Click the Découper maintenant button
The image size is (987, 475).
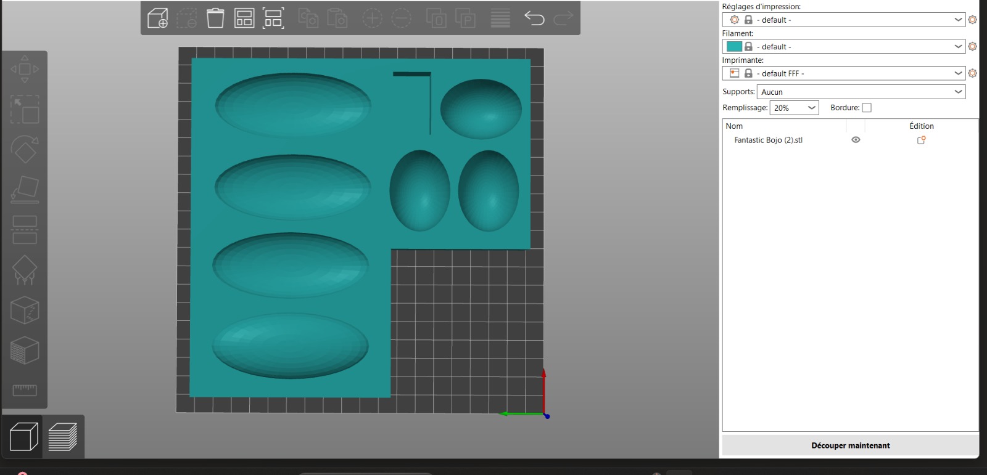850,445
